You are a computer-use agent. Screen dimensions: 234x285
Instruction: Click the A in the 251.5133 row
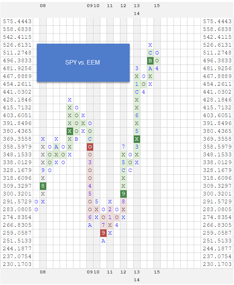[x=103, y=241]
